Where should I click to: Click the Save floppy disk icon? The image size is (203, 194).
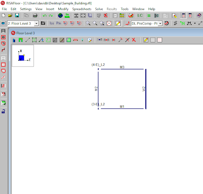point(17,15)
